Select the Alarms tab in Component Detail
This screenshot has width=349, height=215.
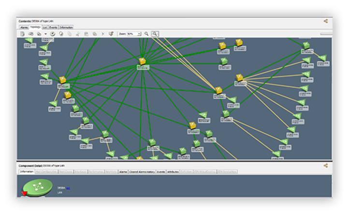pos(123,172)
